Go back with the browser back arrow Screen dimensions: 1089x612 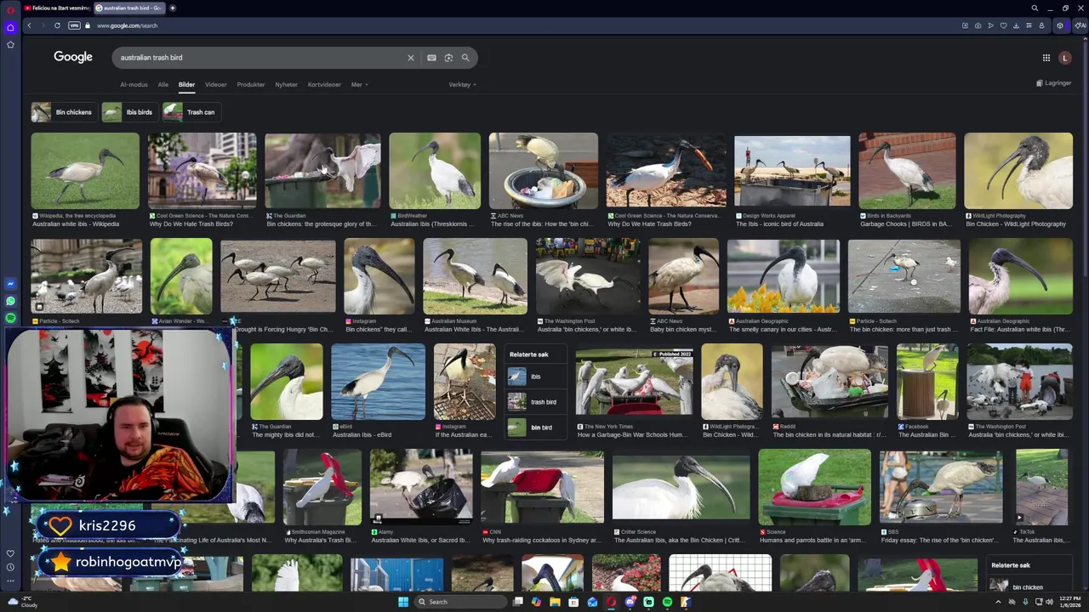pos(29,25)
